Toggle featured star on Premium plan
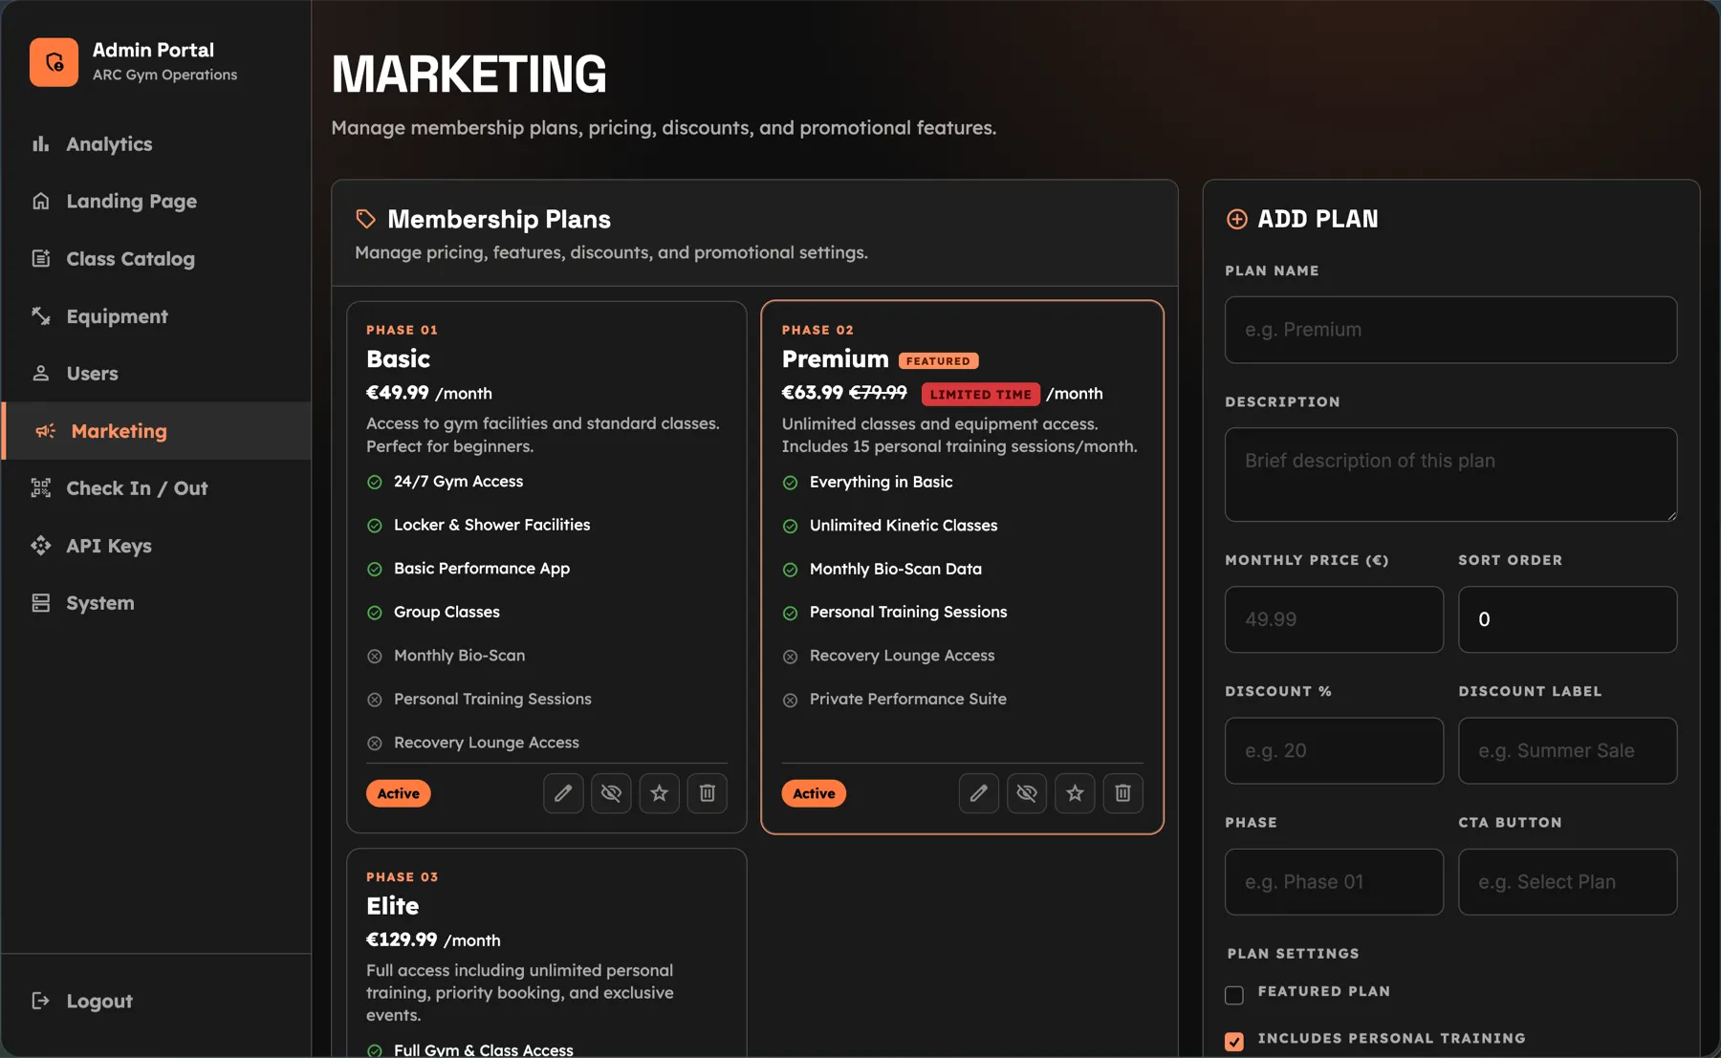1721x1058 pixels. (x=1075, y=793)
